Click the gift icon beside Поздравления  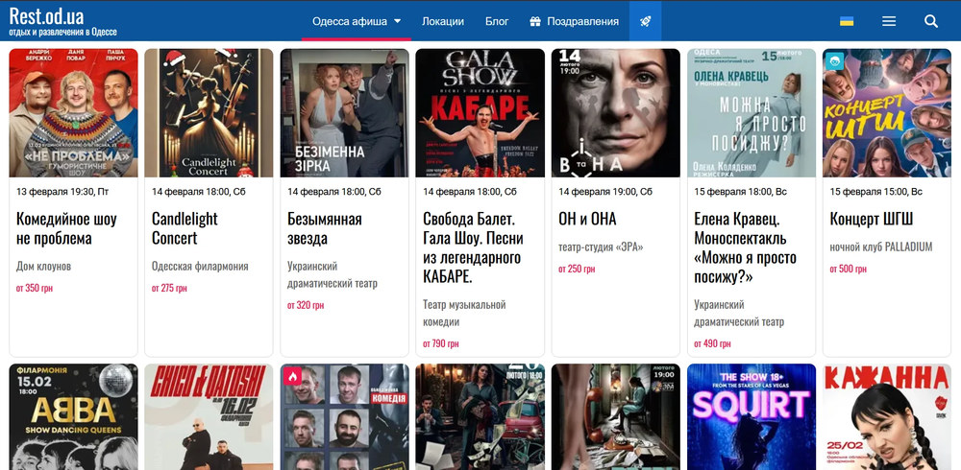point(534,21)
